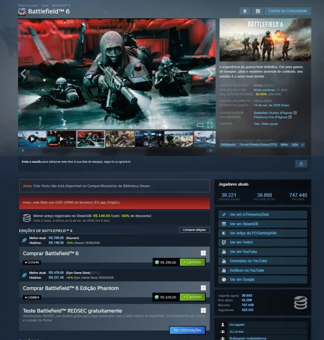Go to Todos os jogos breadcrumb
This screenshot has height=340, width=324.
pyautogui.click(x=28, y=5)
